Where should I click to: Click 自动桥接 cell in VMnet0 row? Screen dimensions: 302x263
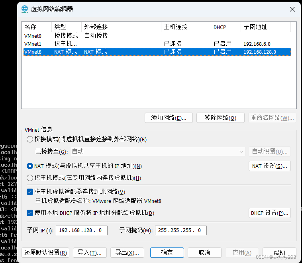point(96,35)
